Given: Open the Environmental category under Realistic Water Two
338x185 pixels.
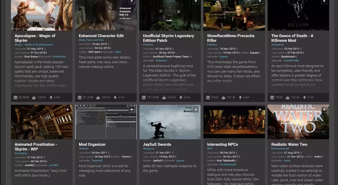Looking at the screenshot, I should tap(280, 149).
